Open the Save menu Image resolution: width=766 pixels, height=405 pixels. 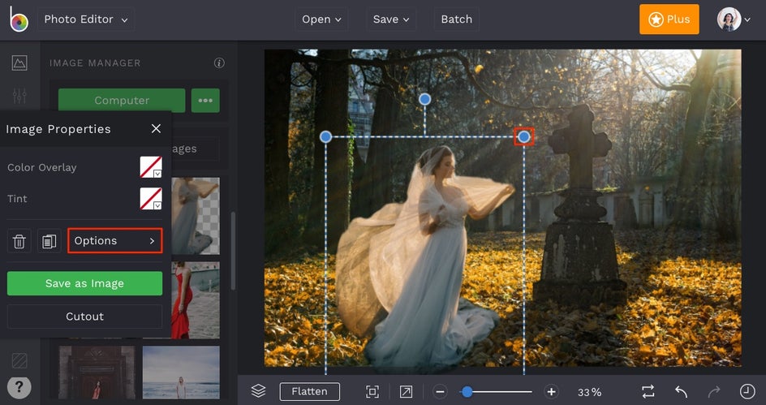click(x=391, y=19)
